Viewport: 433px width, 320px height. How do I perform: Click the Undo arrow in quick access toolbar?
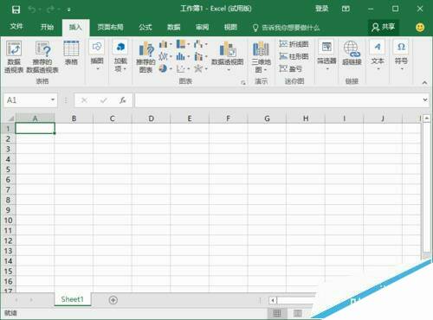[31, 10]
